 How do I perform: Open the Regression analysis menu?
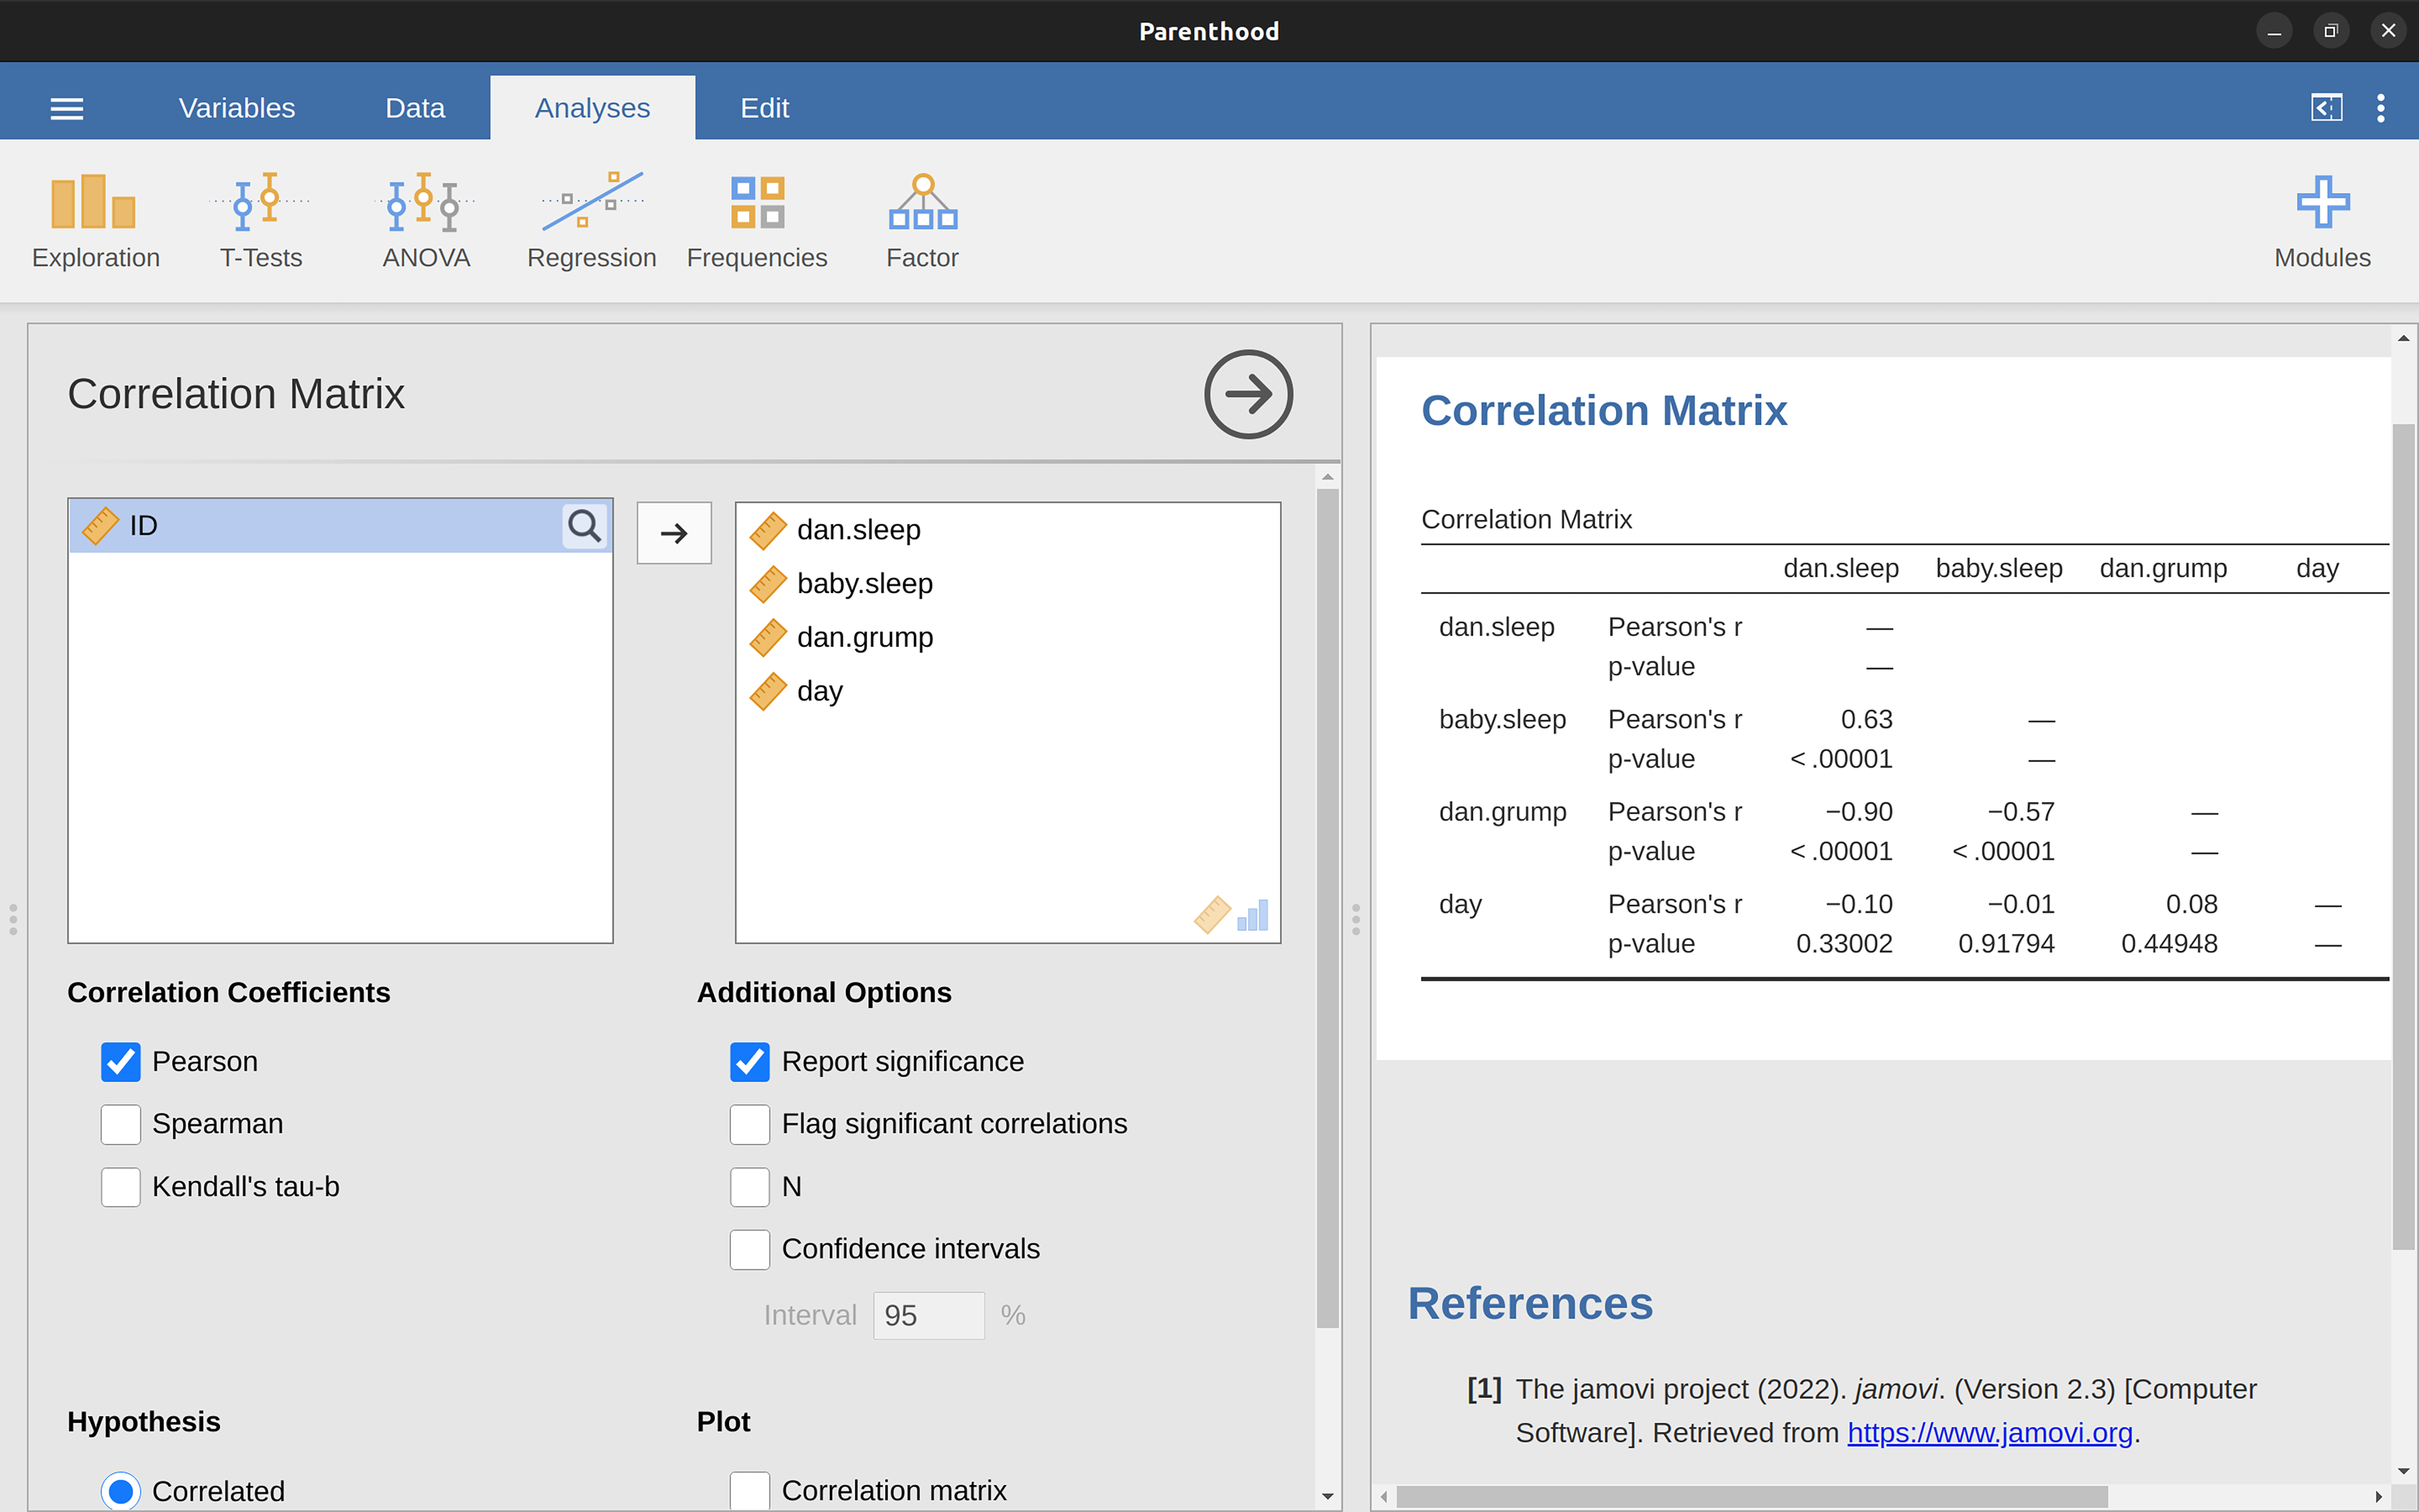coord(591,221)
